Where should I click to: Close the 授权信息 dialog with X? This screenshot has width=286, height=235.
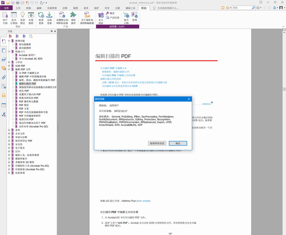point(189,99)
